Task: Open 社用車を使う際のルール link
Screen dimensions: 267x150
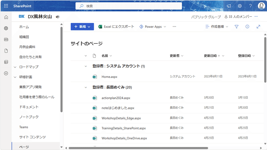Action: point(37,97)
